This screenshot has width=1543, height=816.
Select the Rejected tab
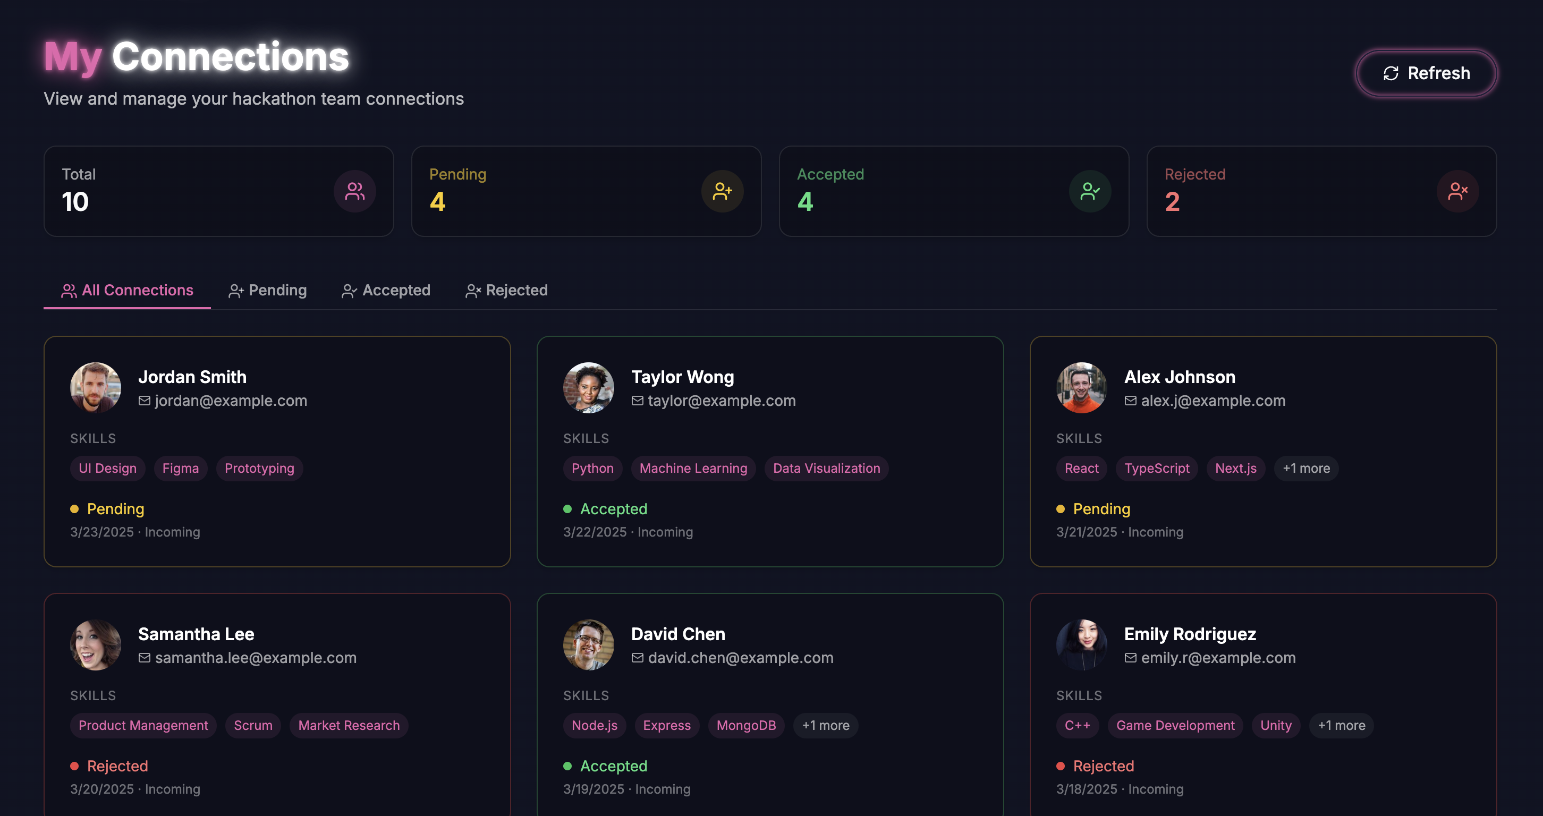coord(507,291)
